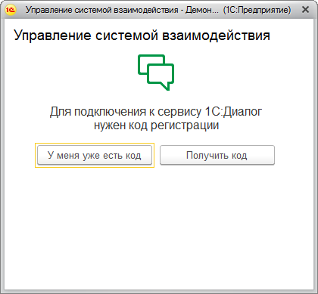
Task: Click the 'Управление системой взаимодействия' heading
Action: tap(142, 35)
